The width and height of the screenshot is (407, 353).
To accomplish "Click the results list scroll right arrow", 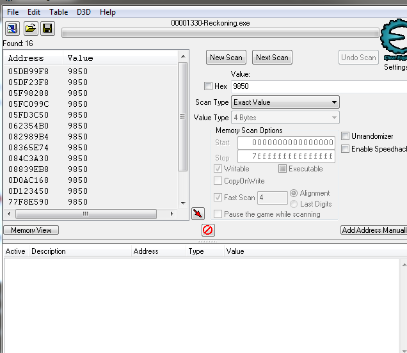I will (x=172, y=214).
